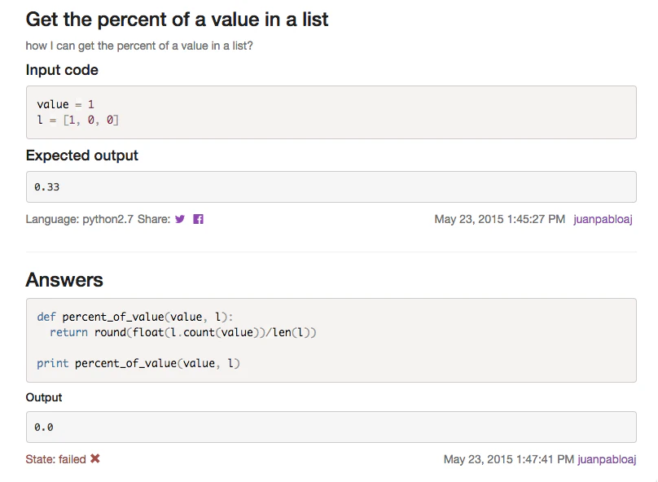The height and width of the screenshot is (482, 658).
Task: Click the question timestamp 1:45:27 PM
Action: tap(499, 219)
